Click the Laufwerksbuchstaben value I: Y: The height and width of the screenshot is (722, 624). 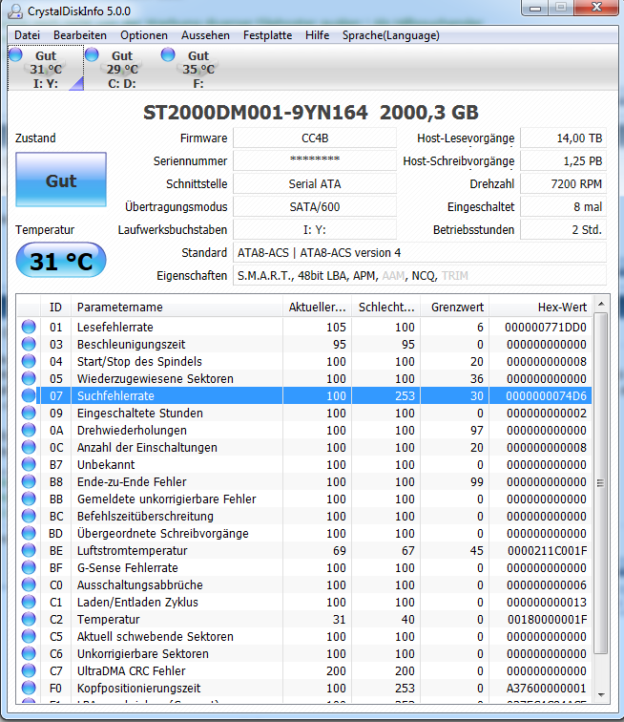pos(315,230)
